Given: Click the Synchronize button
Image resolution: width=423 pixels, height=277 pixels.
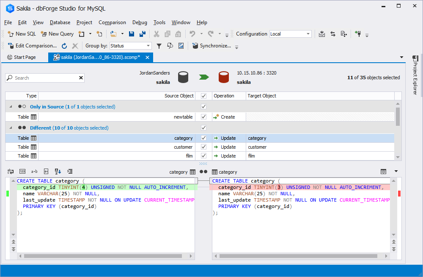Looking at the screenshot, I should [x=212, y=46].
